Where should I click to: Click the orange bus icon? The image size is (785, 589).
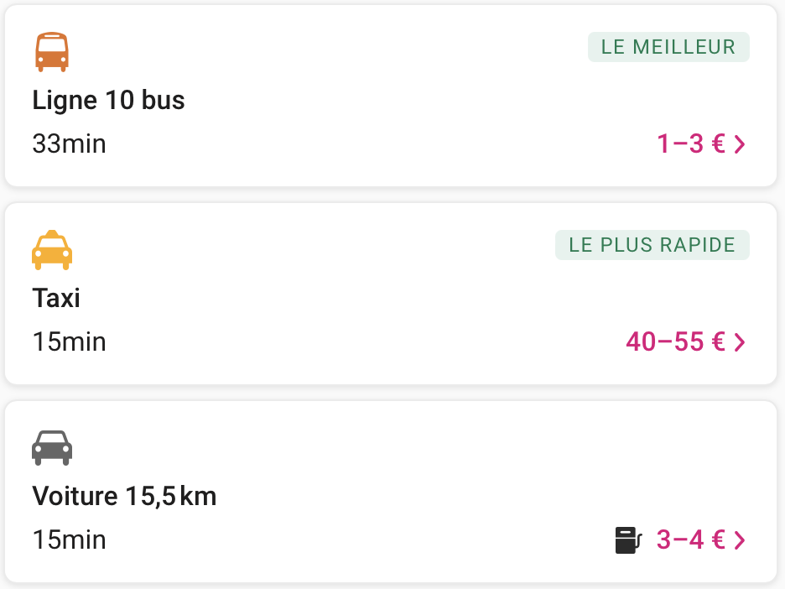click(51, 52)
